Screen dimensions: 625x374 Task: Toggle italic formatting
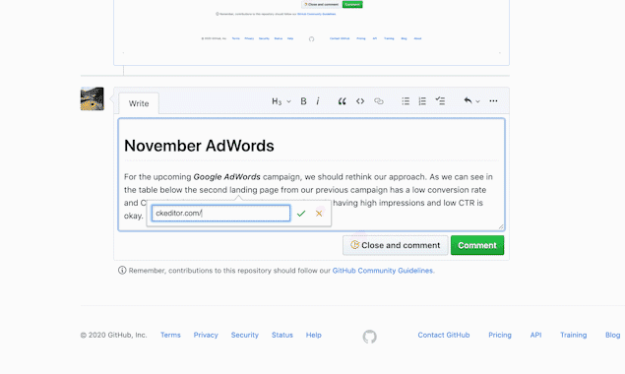318,101
